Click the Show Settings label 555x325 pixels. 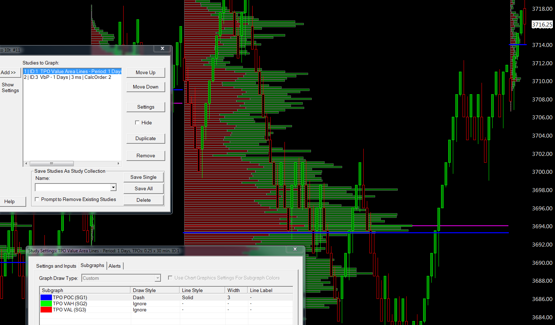click(x=10, y=87)
